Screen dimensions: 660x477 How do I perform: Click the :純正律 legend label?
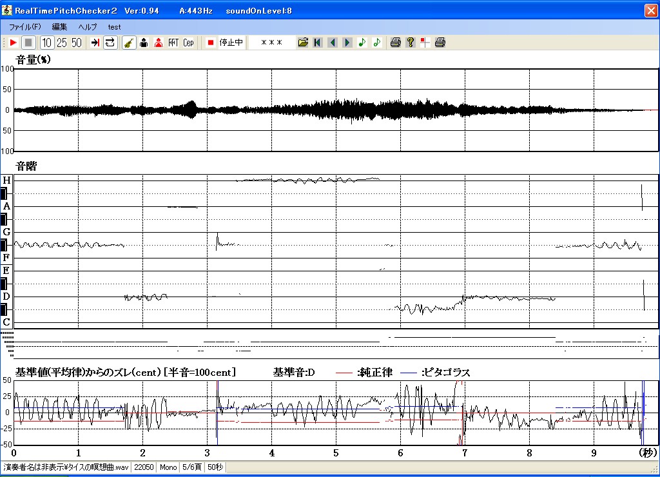pyautogui.click(x=374, y=373)
